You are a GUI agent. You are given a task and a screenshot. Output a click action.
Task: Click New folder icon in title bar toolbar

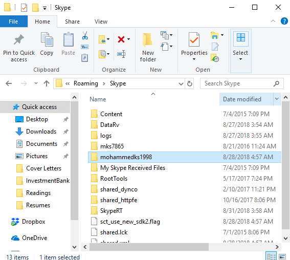(x=35, y=8)
